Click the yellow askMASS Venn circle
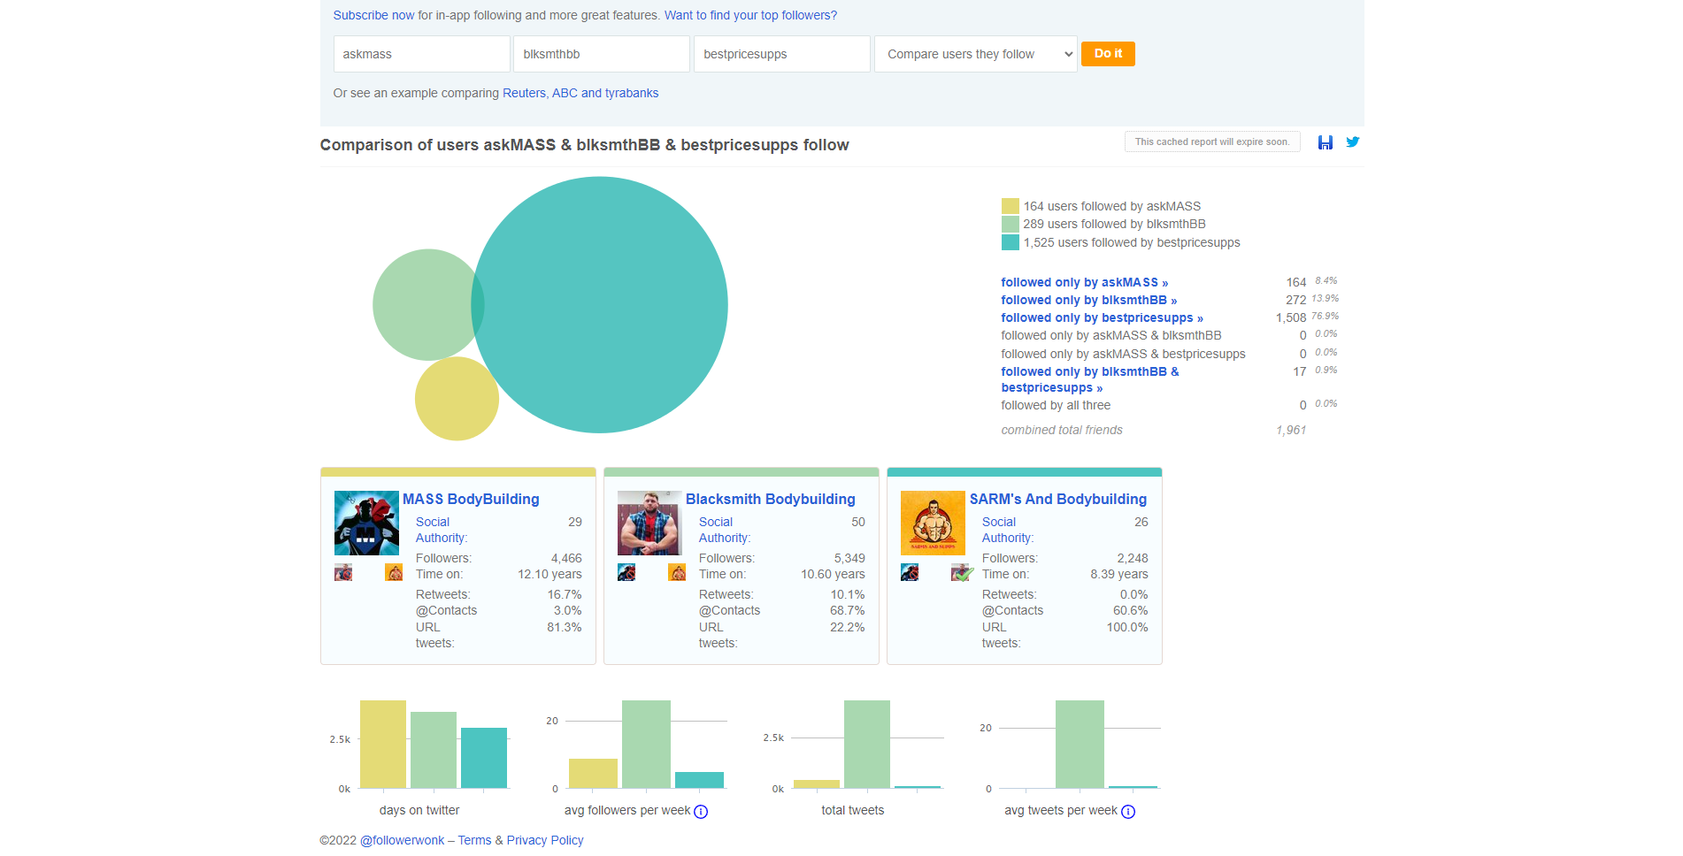This screenshot has width=1683, height=856. pyautogui.click(x=457, y=399)
